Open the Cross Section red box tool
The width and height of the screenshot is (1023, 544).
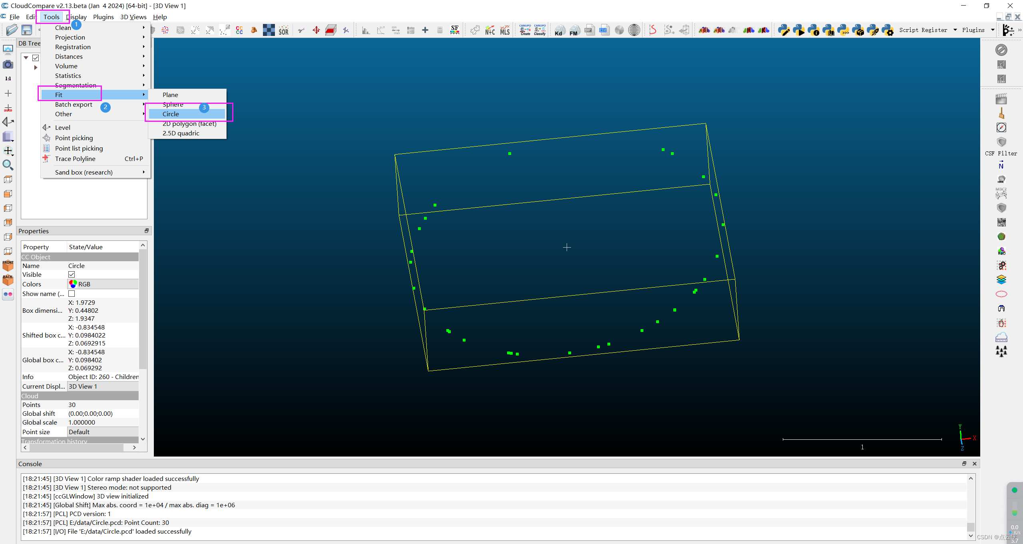331,30
